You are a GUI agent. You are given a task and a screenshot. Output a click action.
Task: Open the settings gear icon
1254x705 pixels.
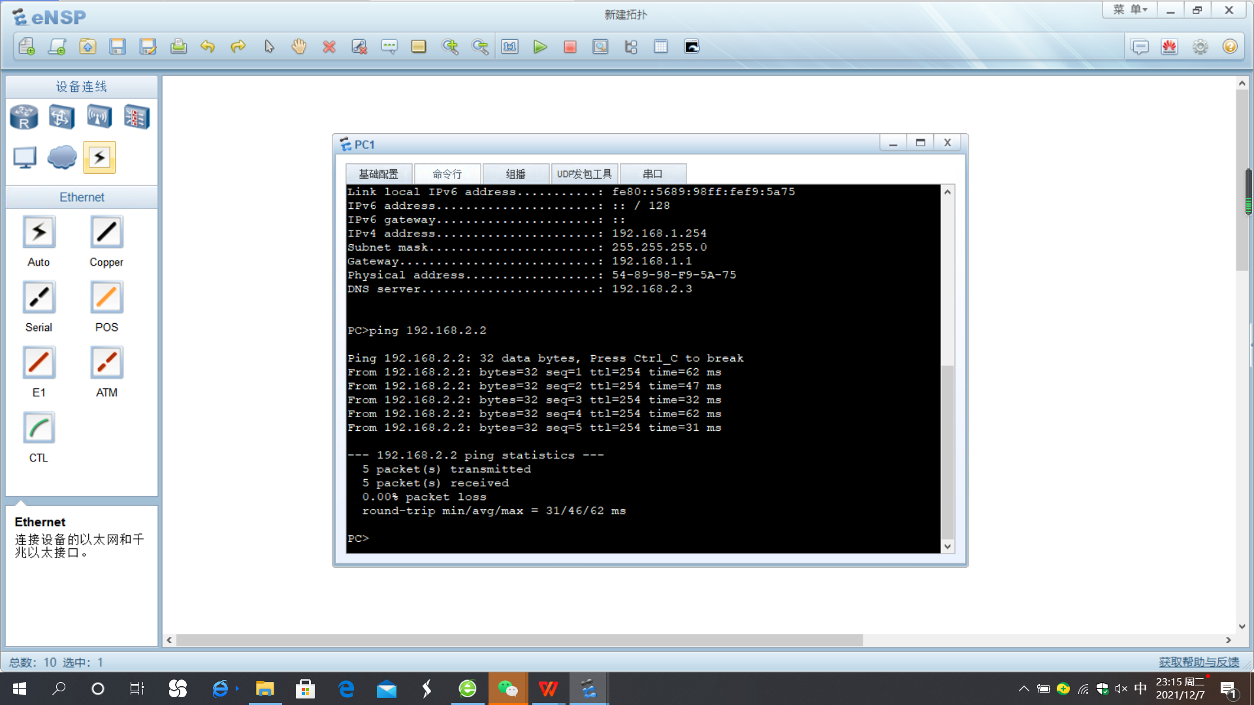1200,47
